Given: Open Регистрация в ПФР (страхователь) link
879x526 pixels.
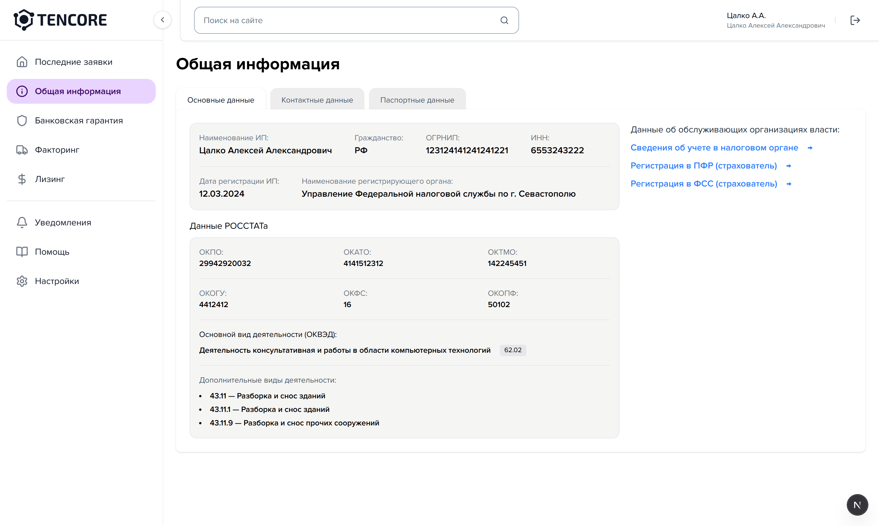Looking at the screenshot, I should [703, 166].
